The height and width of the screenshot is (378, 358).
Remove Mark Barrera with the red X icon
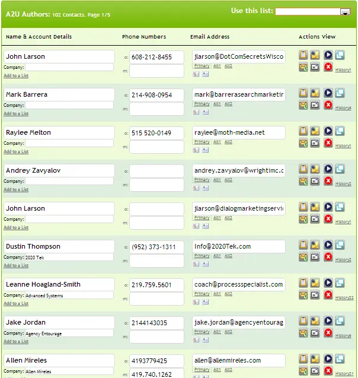click(328, 105)
